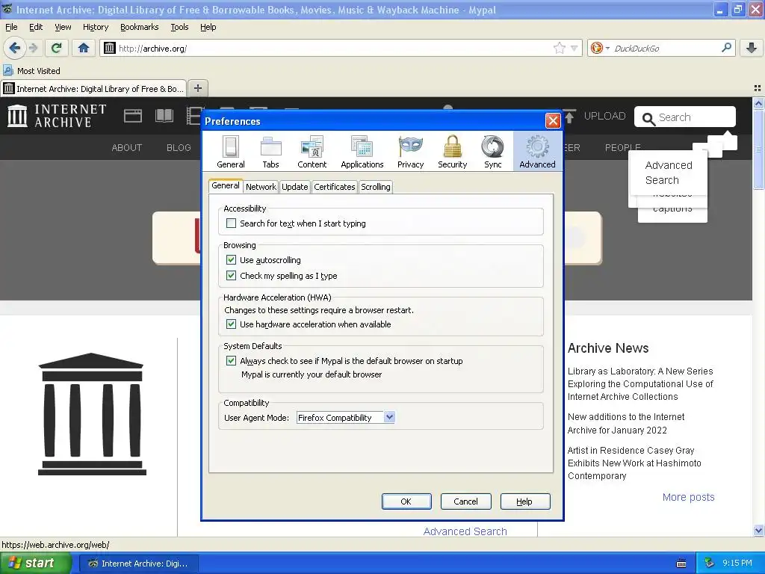Open the Edit menu
The image size is (765, 574).
click(x=36, y=27)
